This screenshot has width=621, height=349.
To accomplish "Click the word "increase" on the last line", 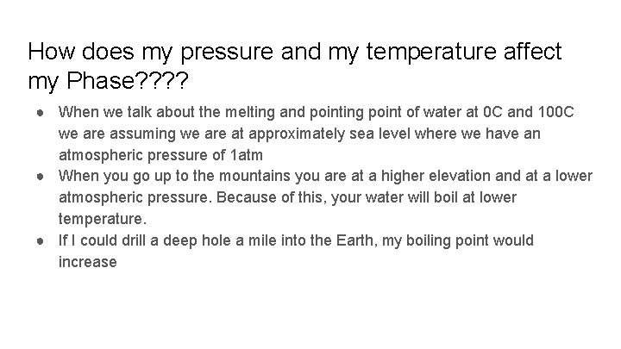I will pos(87,262).
